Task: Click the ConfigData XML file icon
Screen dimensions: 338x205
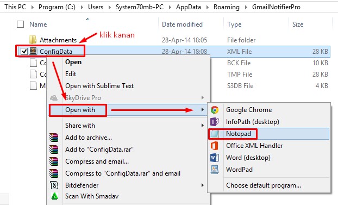Action: click(x=33, y=51)
